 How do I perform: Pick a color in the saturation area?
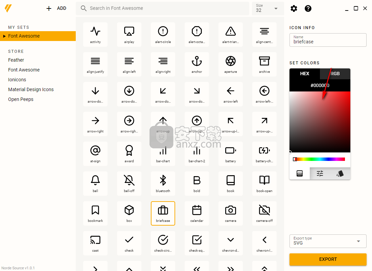320,122
